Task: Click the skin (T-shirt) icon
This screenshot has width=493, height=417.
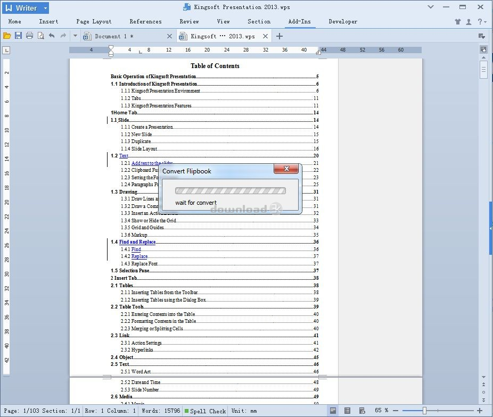Action: 458,22
